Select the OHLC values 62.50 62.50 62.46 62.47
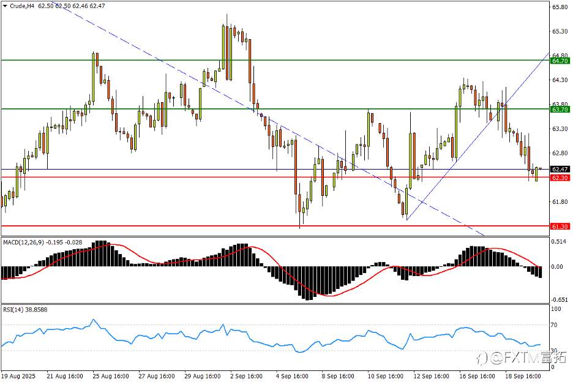573x382 pixels. pos(71,6)
